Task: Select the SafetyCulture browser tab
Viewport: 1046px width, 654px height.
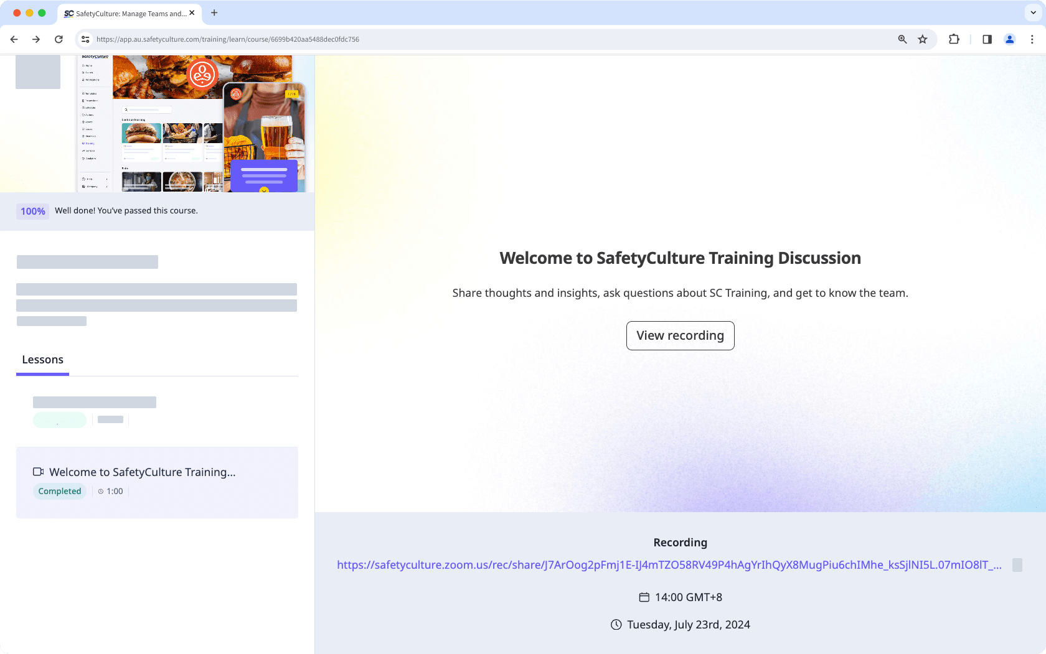Action: coord(125,12)
